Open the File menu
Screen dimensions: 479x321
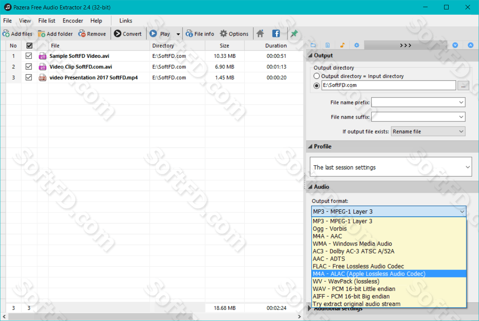[x=8, y=21]
